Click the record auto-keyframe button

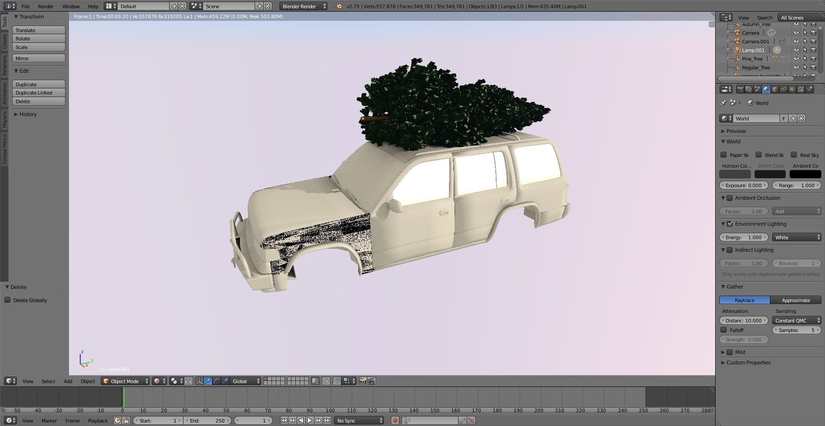click(x=395, y=420)
